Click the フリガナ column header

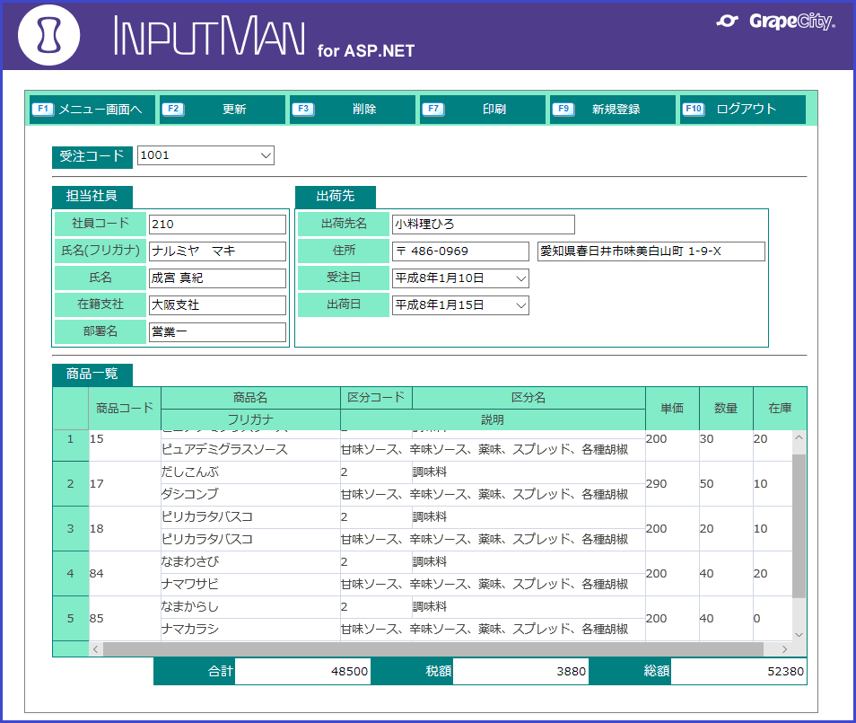click(250, 419)
